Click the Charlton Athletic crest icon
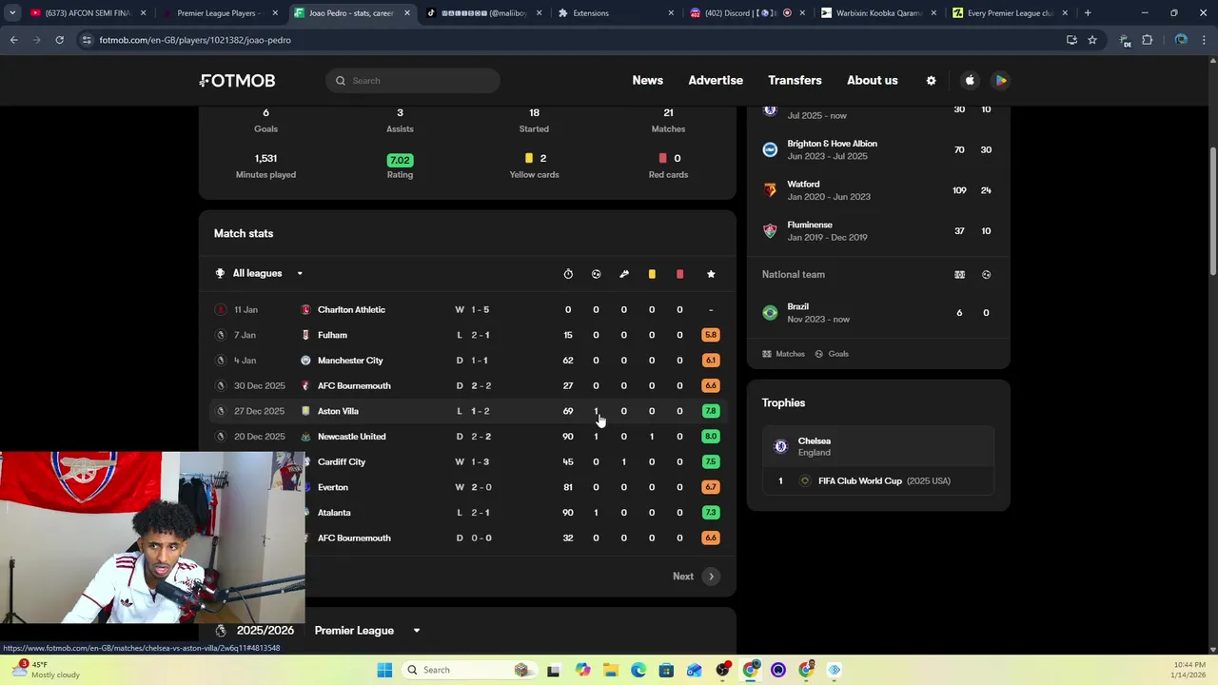This screenshot has width=1218, height=685. point(305,310)
